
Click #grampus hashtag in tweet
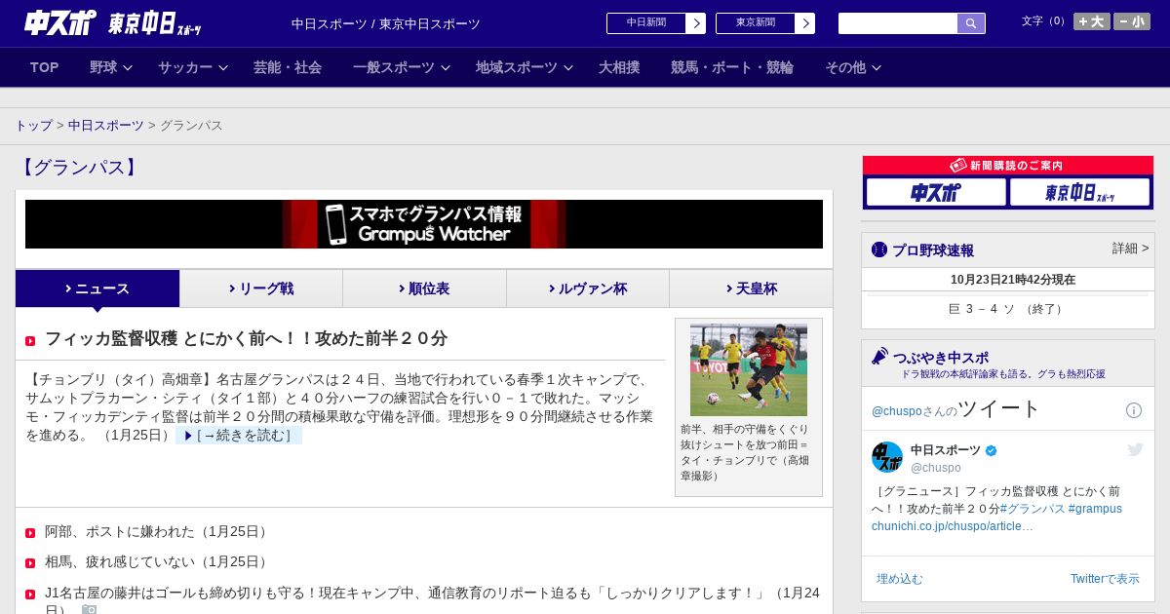point(1095,509)
